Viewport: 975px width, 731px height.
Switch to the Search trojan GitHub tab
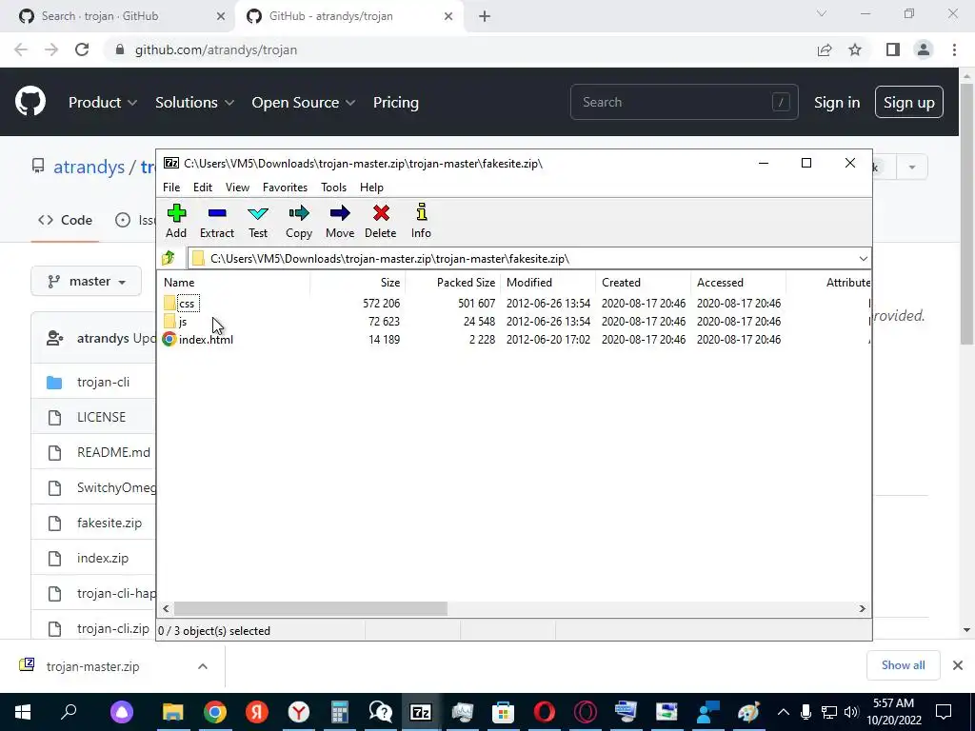click(x=118, y=16)
